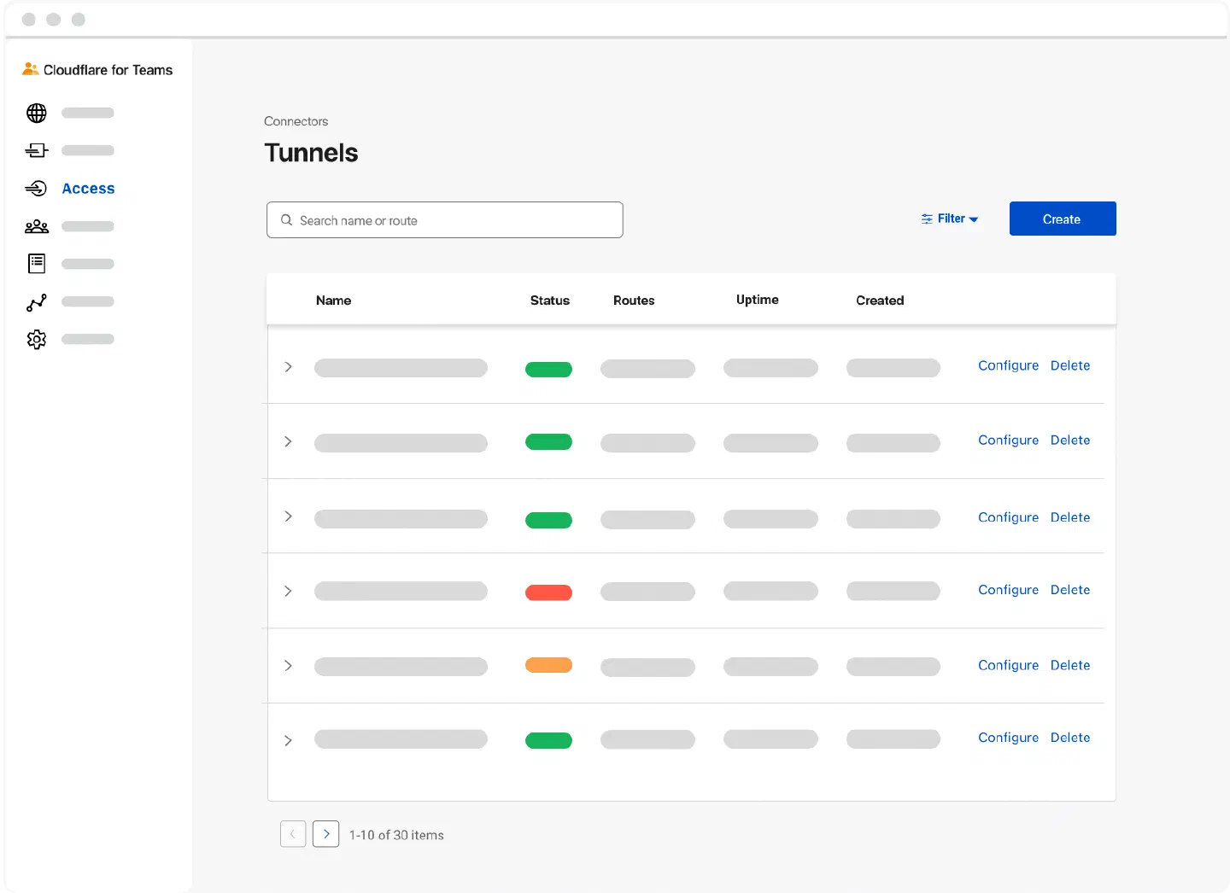Open the logs list sidebar icon

pos(37,264)
